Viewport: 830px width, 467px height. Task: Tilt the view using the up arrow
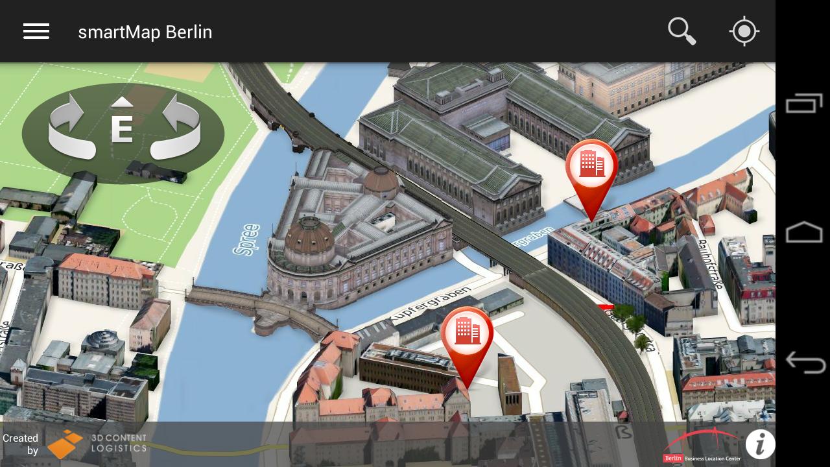pyautogui.click(x=123, y=101)
